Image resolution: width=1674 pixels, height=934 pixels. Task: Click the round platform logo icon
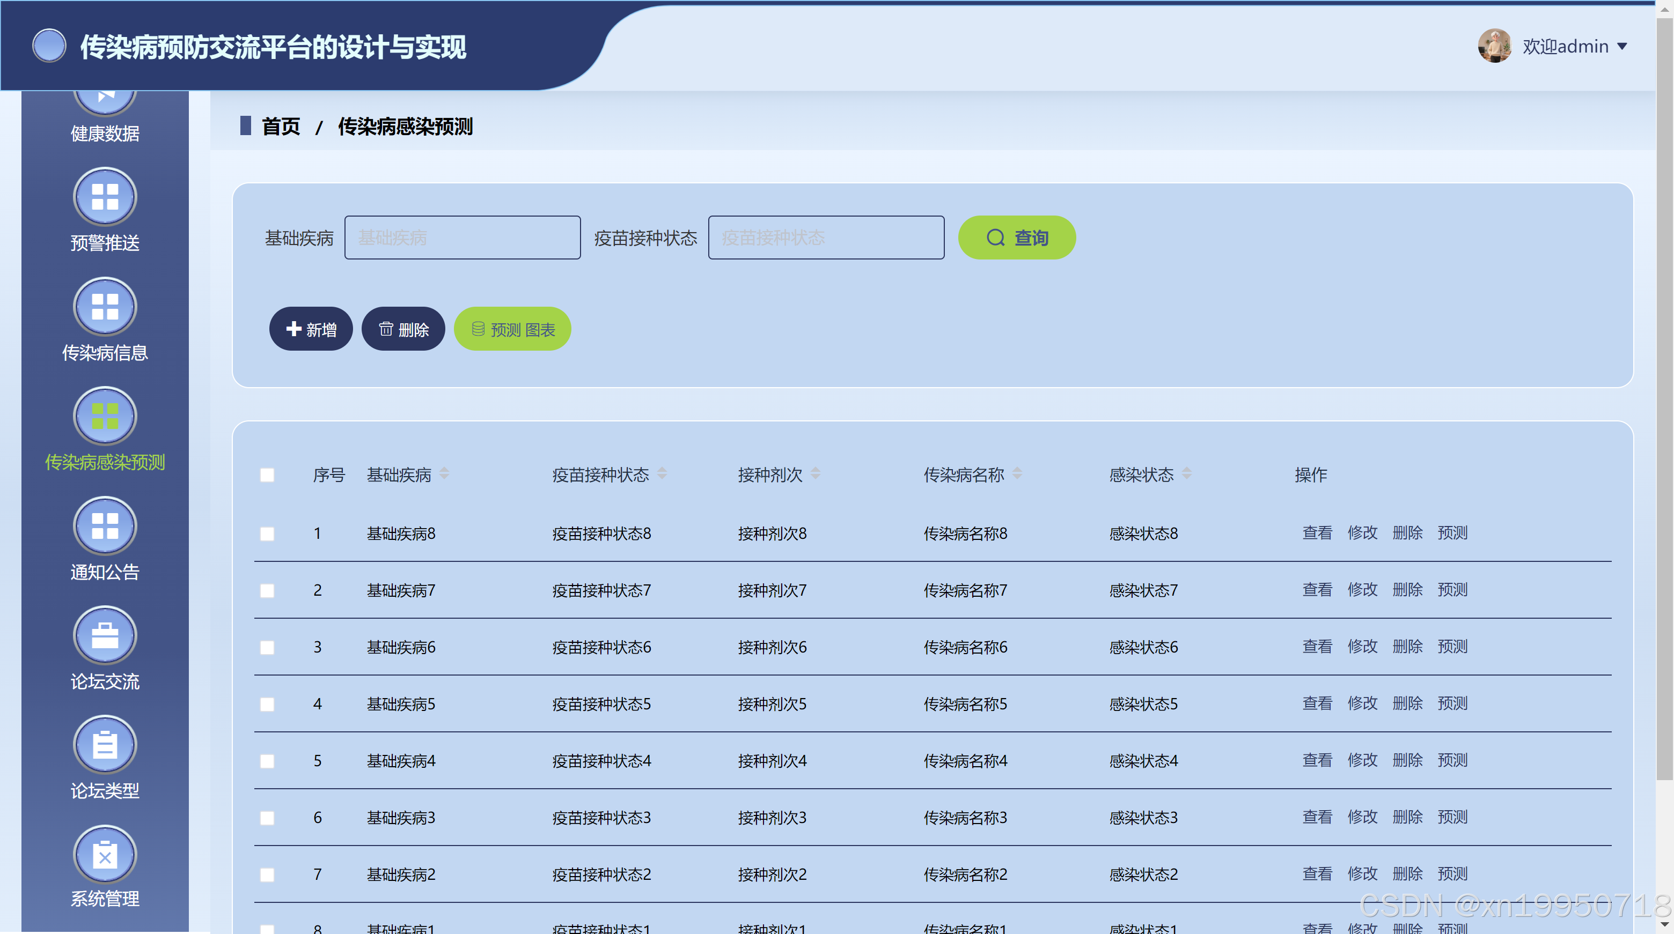(x=49, y=46)
